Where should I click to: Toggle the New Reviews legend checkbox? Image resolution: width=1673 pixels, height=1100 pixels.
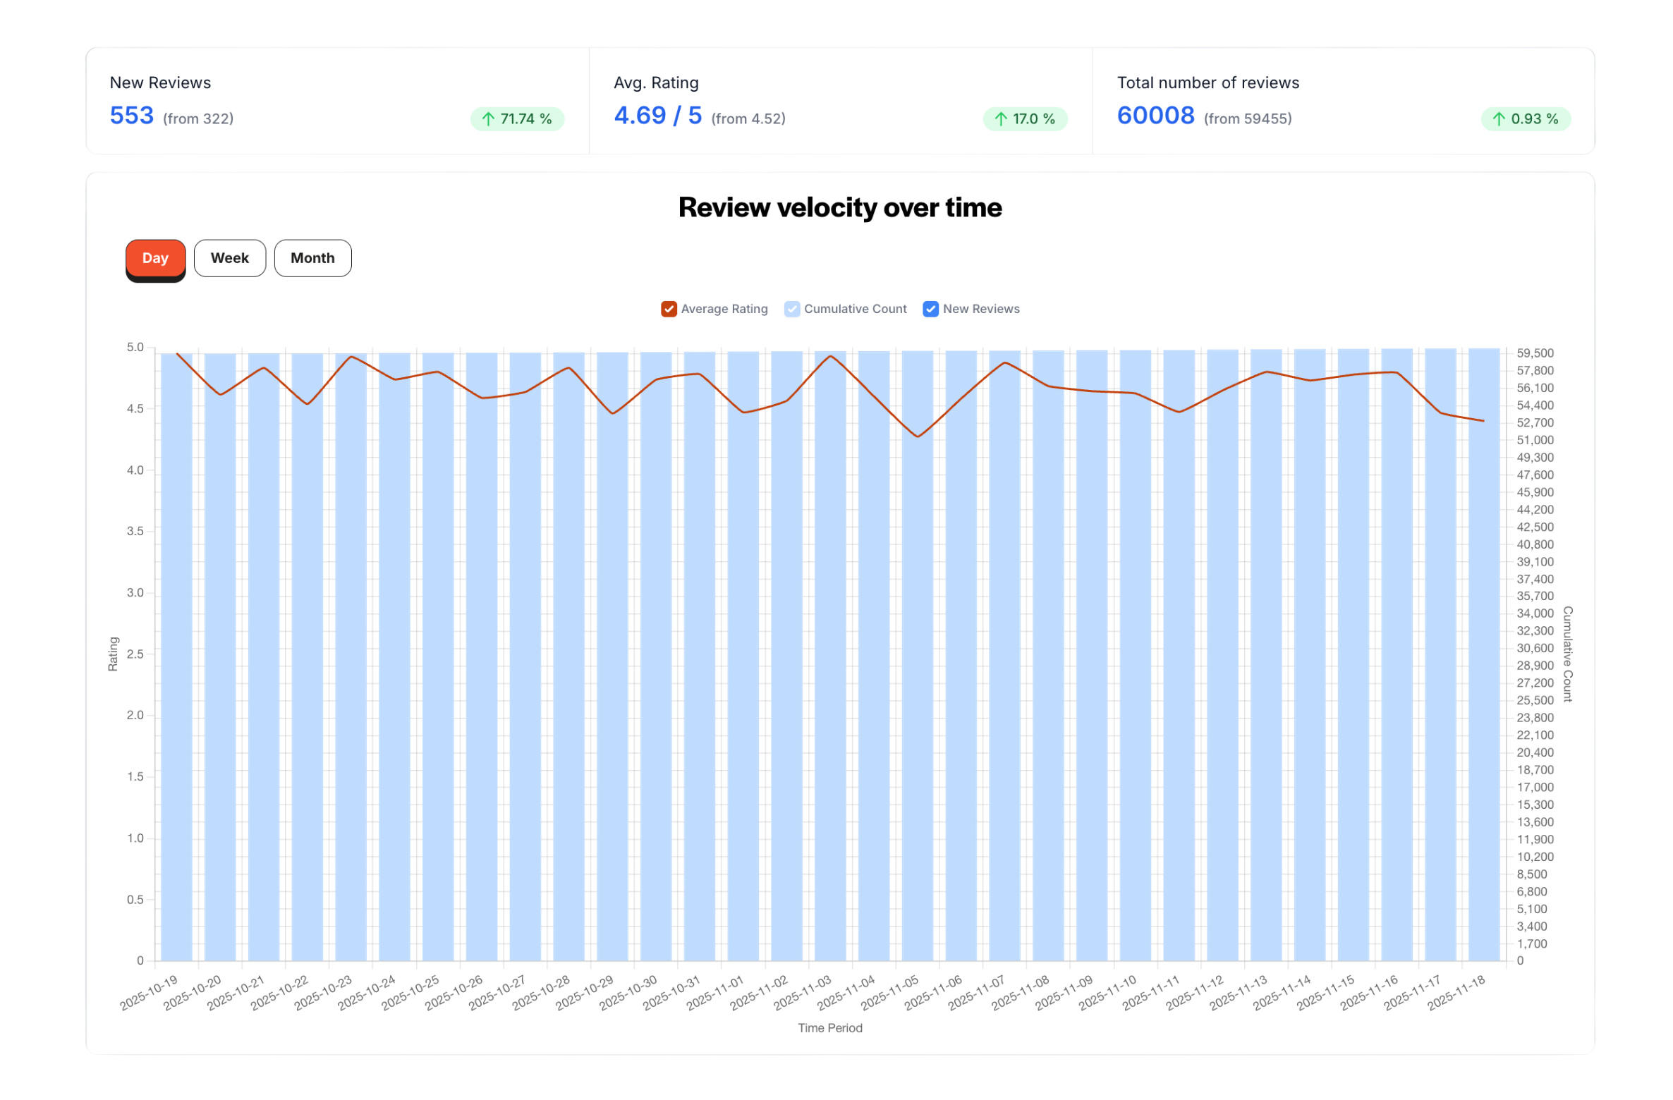(931, 309)
